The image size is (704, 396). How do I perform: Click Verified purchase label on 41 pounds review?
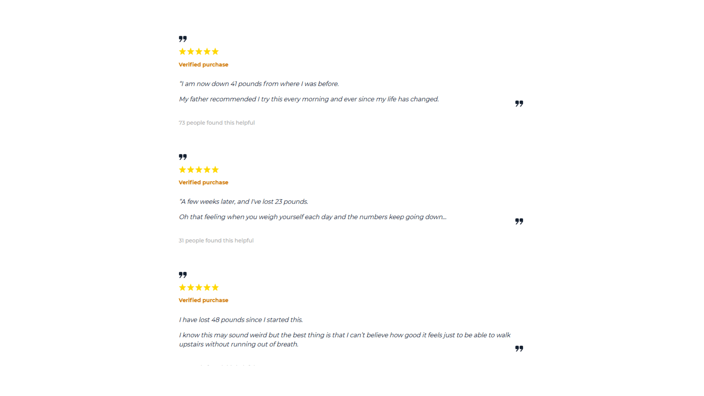203,65
